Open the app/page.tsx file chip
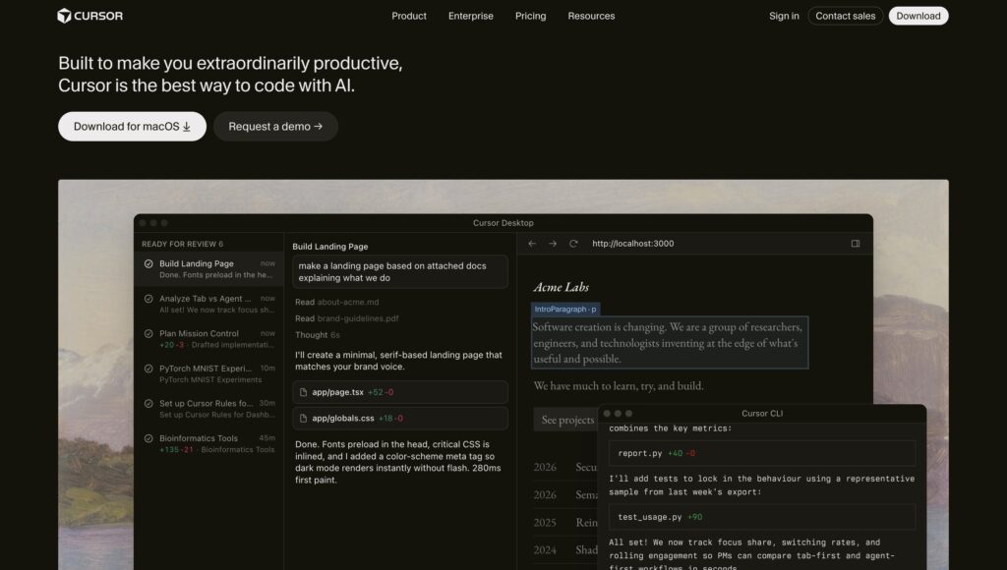This screenshot has width=1007, height=570. [400, 392]
